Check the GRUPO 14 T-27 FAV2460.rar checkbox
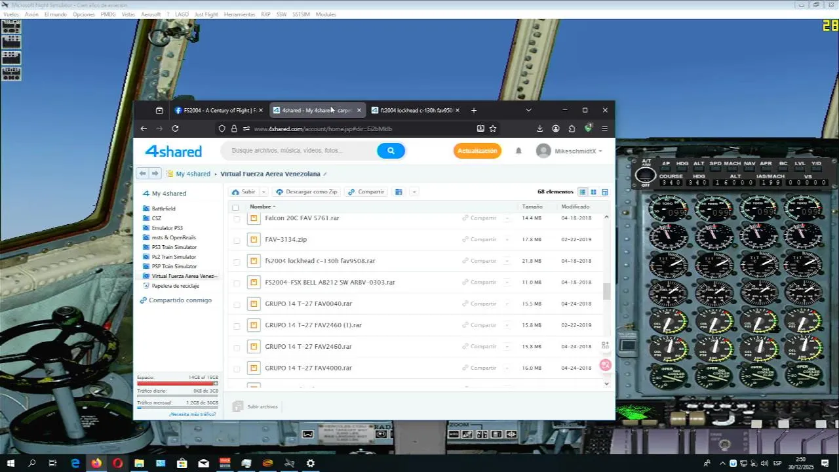Image resolution: width=839 pixels, height=472 pixels. [237, 347]
